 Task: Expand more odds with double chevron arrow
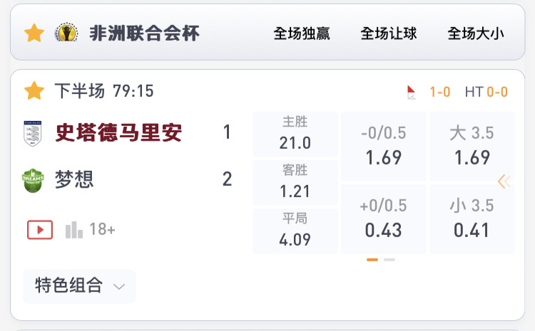click(x=504, y=182)
